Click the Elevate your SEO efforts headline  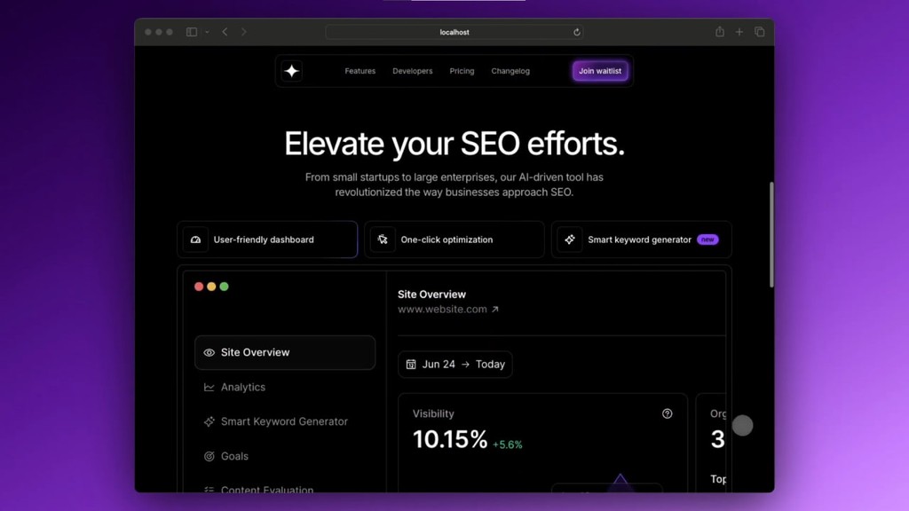pyautogui.click(x=454, y=144)
